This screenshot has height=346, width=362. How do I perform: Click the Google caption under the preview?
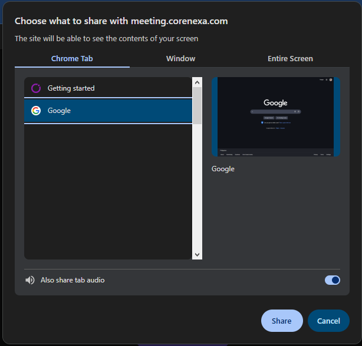coord(223,169)
